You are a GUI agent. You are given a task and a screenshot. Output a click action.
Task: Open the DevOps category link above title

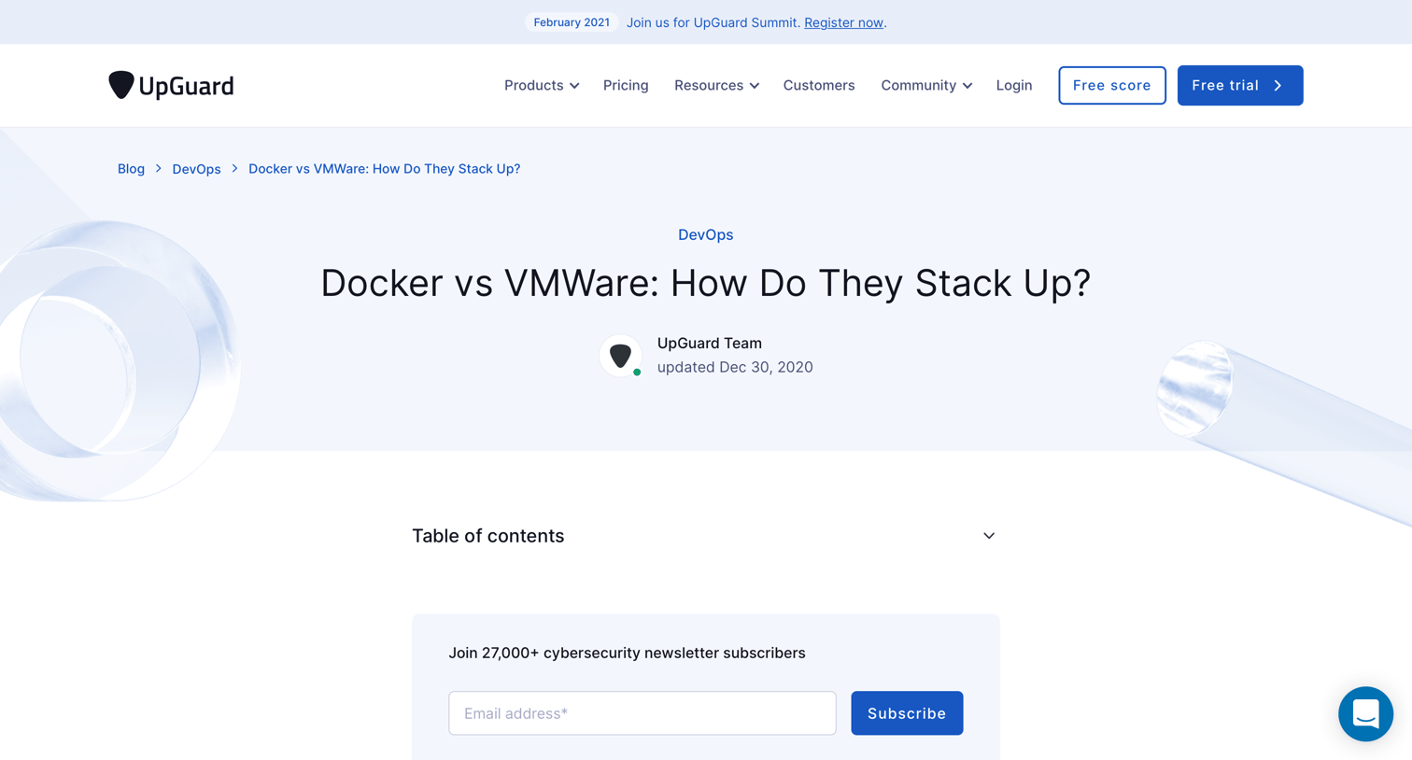706,234
